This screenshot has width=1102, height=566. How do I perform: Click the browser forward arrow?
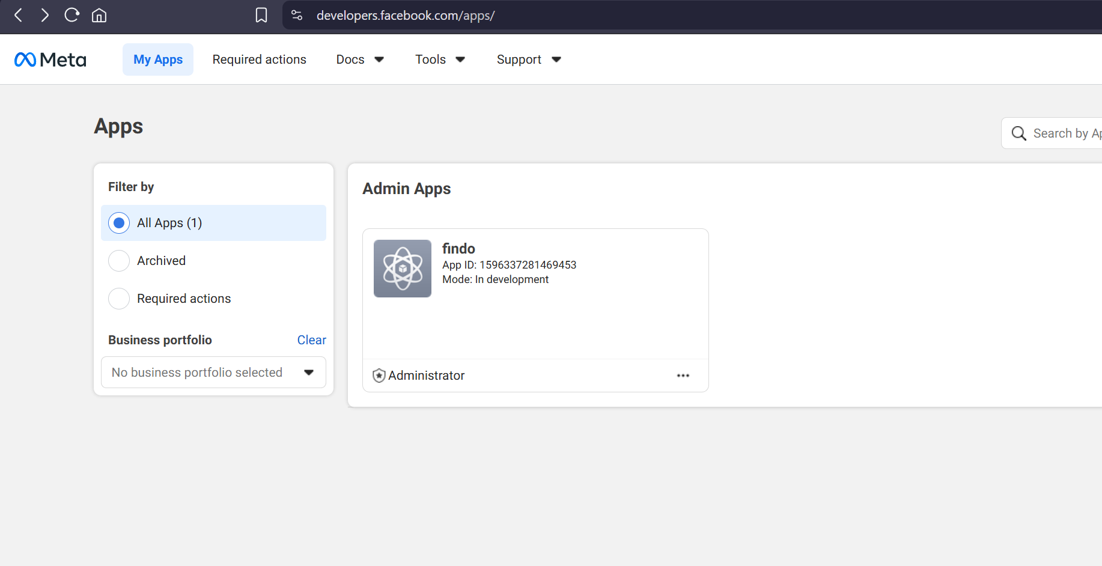pos(44,15)
